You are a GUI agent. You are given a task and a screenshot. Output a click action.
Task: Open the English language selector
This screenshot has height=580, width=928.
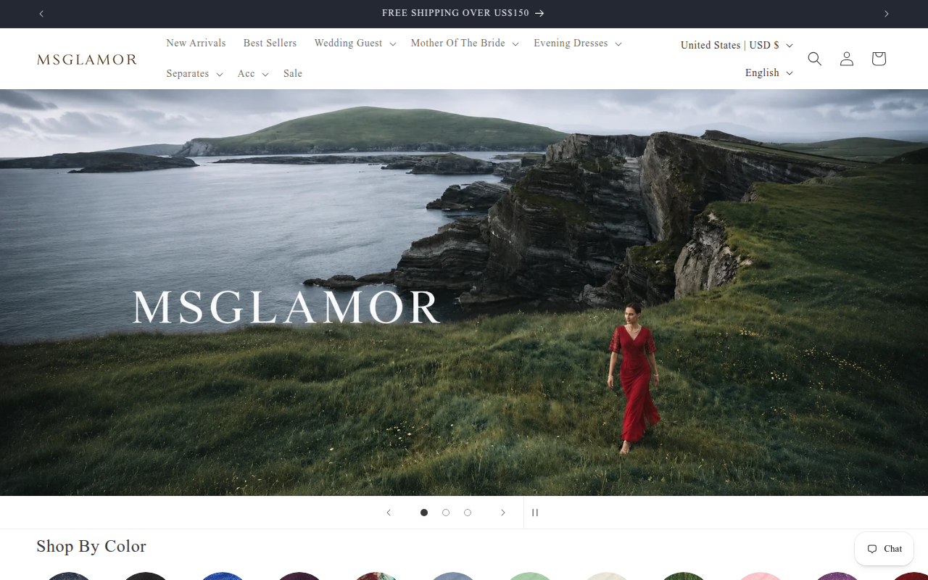pyautogui.click(x=768, y=72)
